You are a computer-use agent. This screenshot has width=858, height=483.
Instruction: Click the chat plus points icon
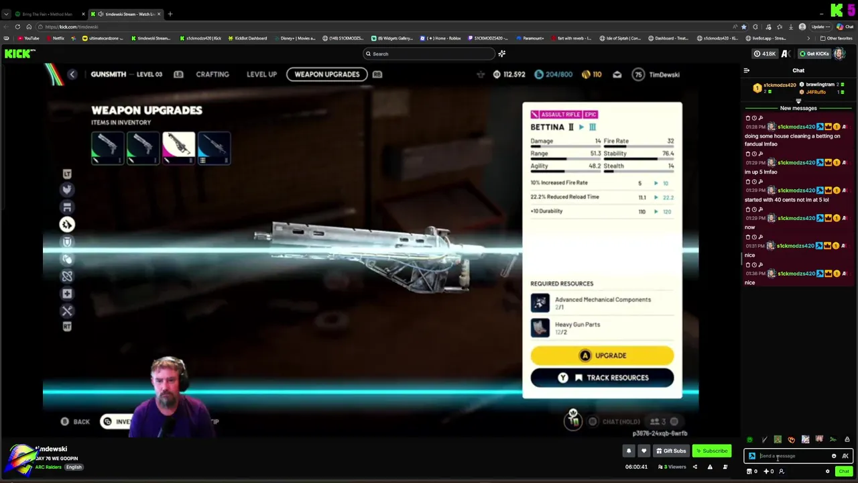[x=766, y=471]
